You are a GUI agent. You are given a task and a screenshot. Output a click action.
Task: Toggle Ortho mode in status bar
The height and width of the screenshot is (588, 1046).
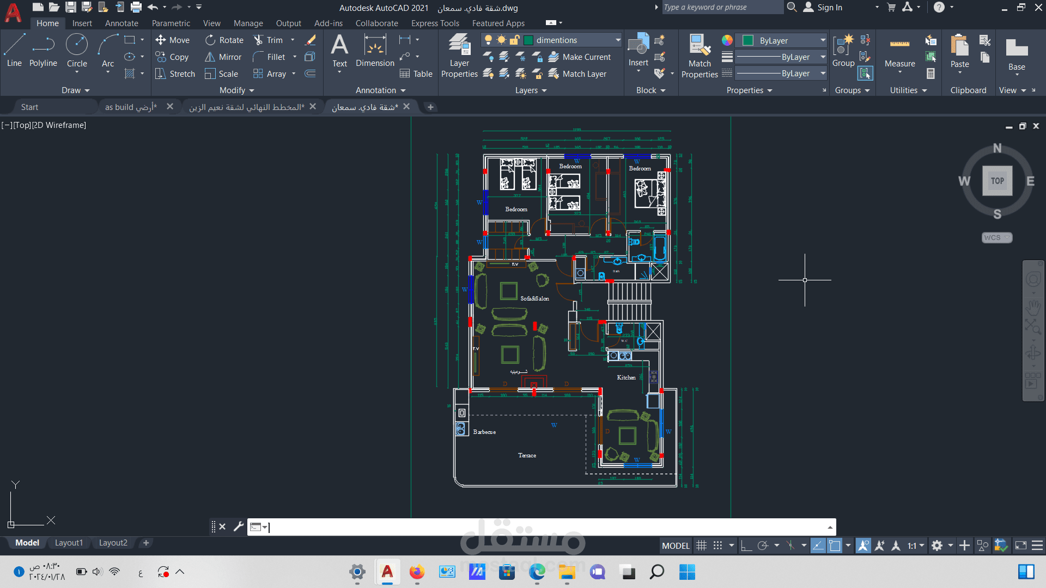[746, 546]
